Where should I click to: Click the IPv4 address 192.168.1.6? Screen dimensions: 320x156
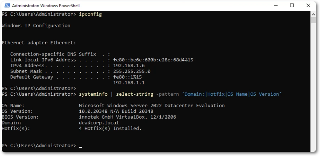(x=129, y=66)
